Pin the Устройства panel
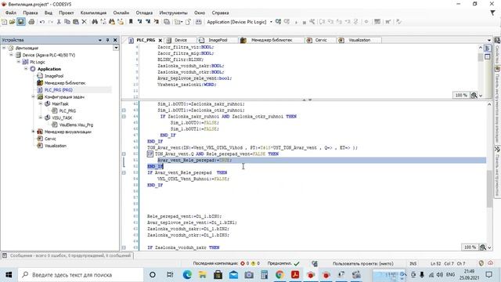 coord(107,40)
